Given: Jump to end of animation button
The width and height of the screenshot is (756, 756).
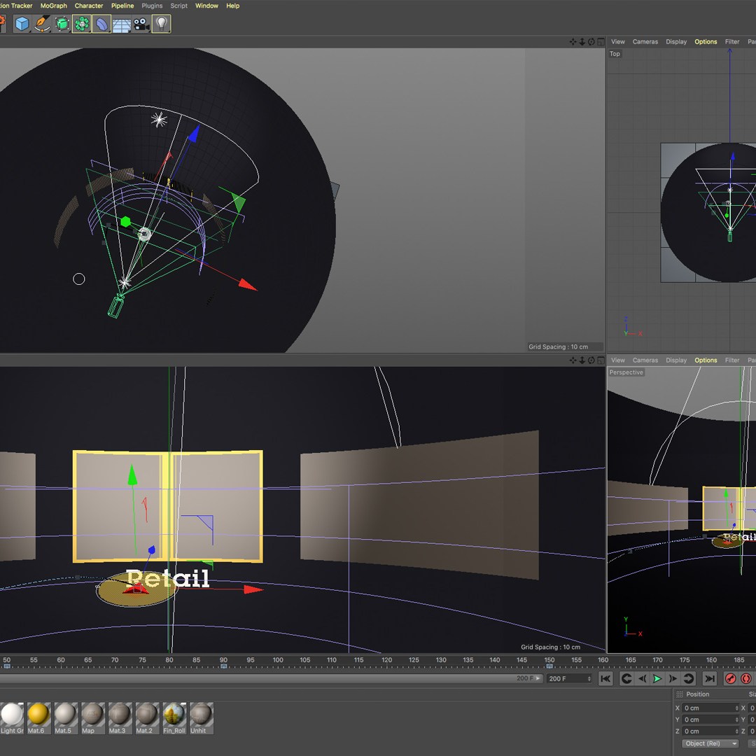Looking at the screenshot, I should (710, 678).
